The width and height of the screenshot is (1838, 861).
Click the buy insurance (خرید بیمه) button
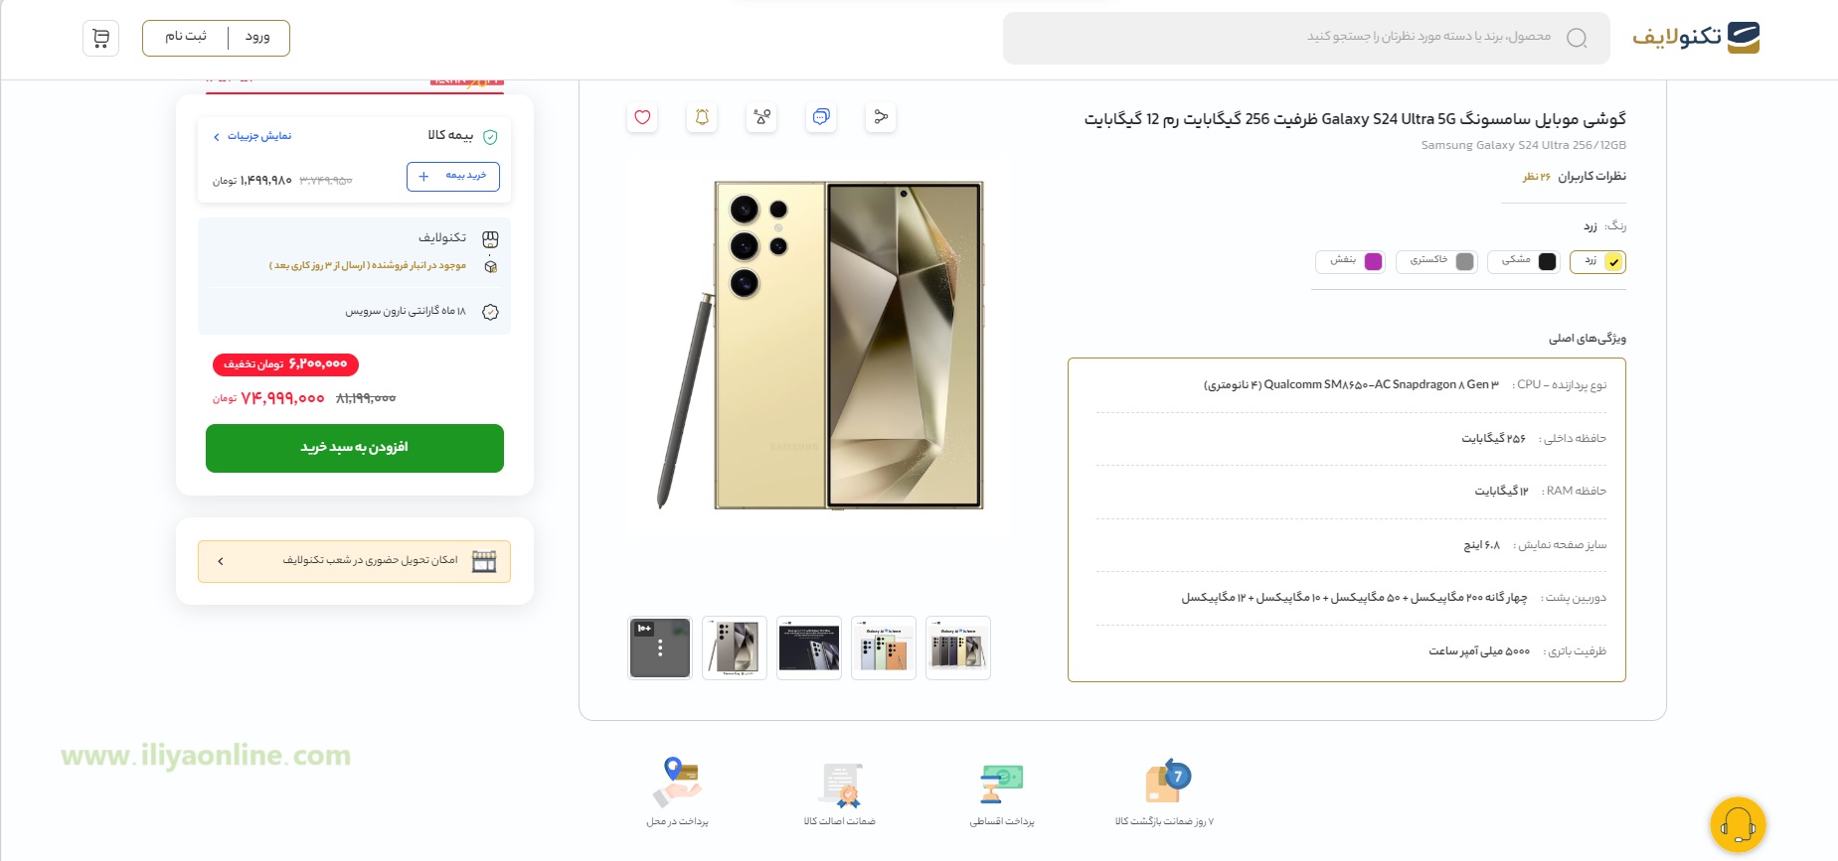point(453,176)
